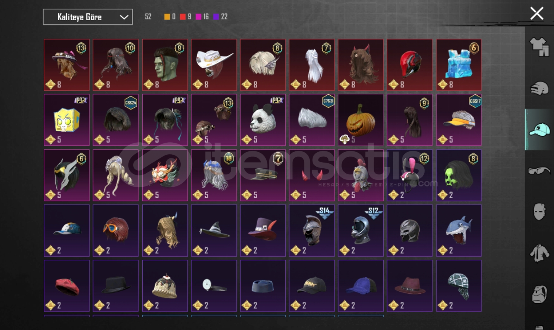Open the backpack category icon

coord(539,294)
